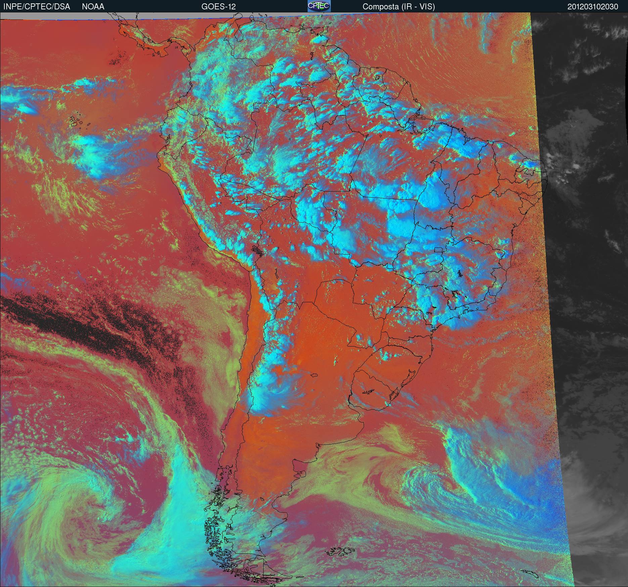628x587 pixels.
Task: Click the Lake Titicaca outline
Action: coord(258,250)
